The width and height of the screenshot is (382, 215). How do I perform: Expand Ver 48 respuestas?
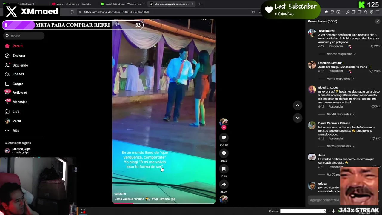click(x=341, y=114)
